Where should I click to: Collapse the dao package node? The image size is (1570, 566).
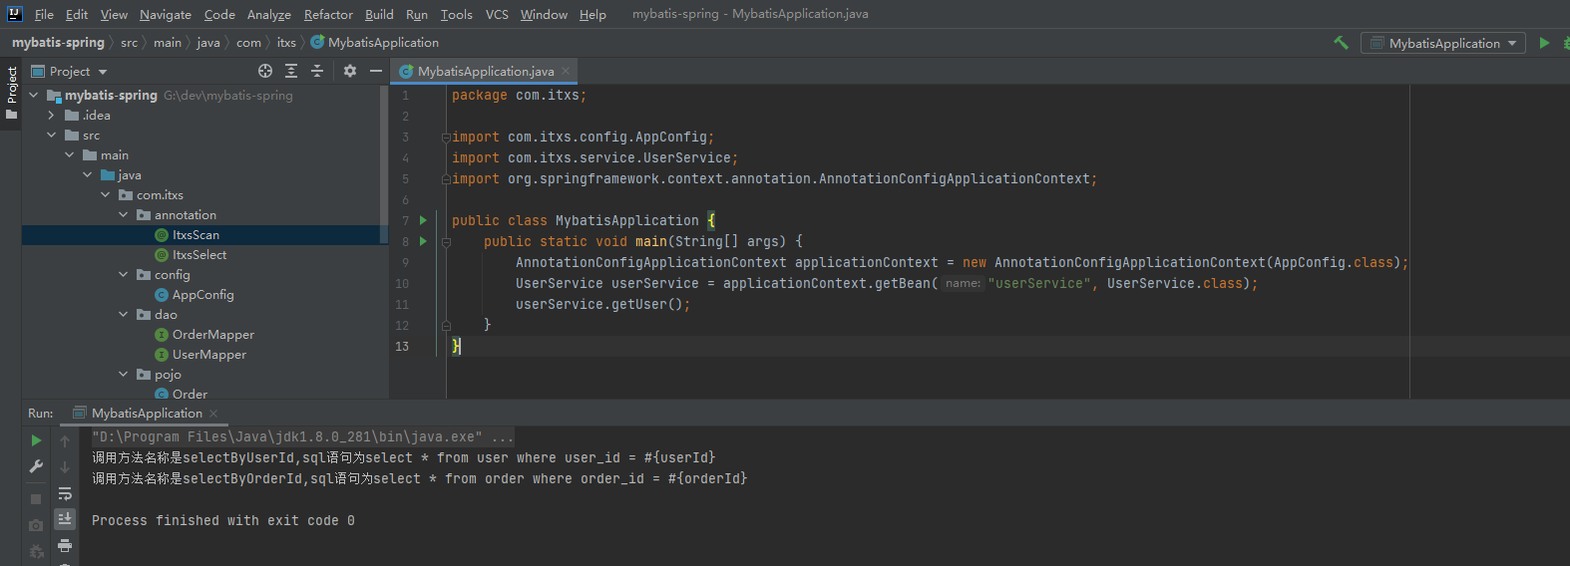click(124, 315)
